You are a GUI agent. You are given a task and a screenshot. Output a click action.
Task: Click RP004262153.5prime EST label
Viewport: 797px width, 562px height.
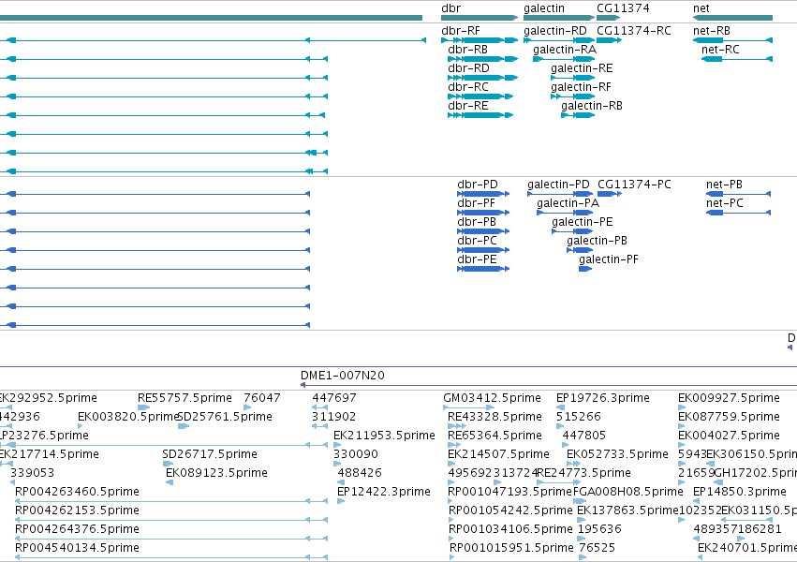[x=77, y=510]
